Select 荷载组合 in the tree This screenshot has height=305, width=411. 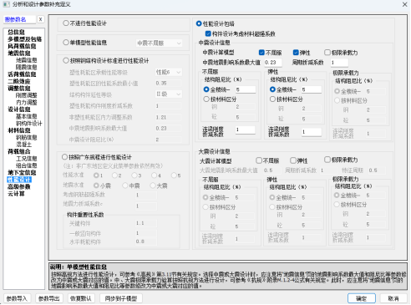(x=19, y=151)
